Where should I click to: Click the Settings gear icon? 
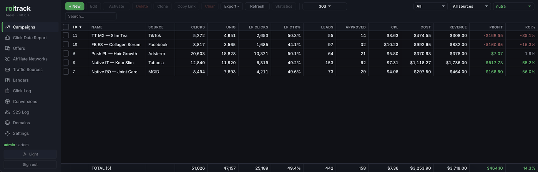[7, 134]
